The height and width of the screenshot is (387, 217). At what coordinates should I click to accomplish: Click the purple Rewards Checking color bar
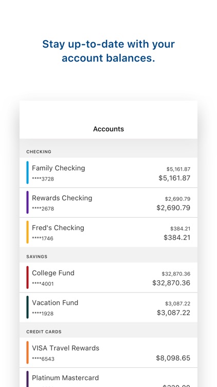point(28,202)
